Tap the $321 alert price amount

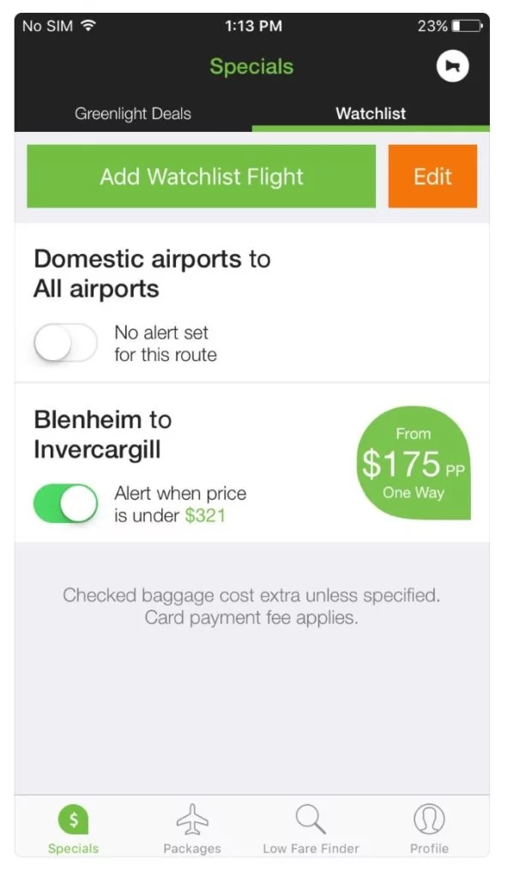205,515
